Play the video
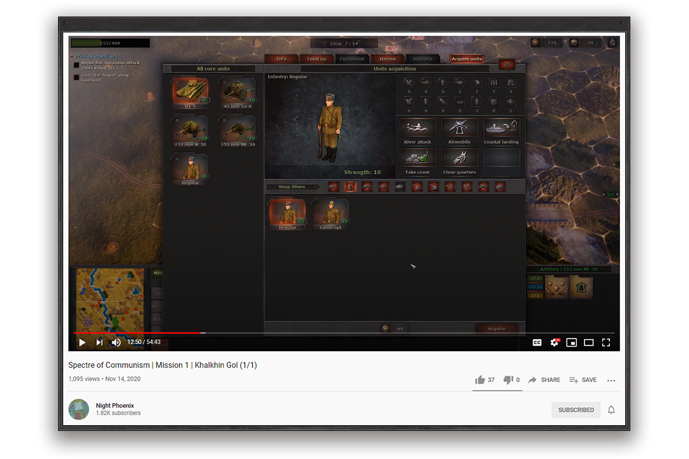Image resolution: width=689 pixels, height=459 pixels. (x=82, y=342)
